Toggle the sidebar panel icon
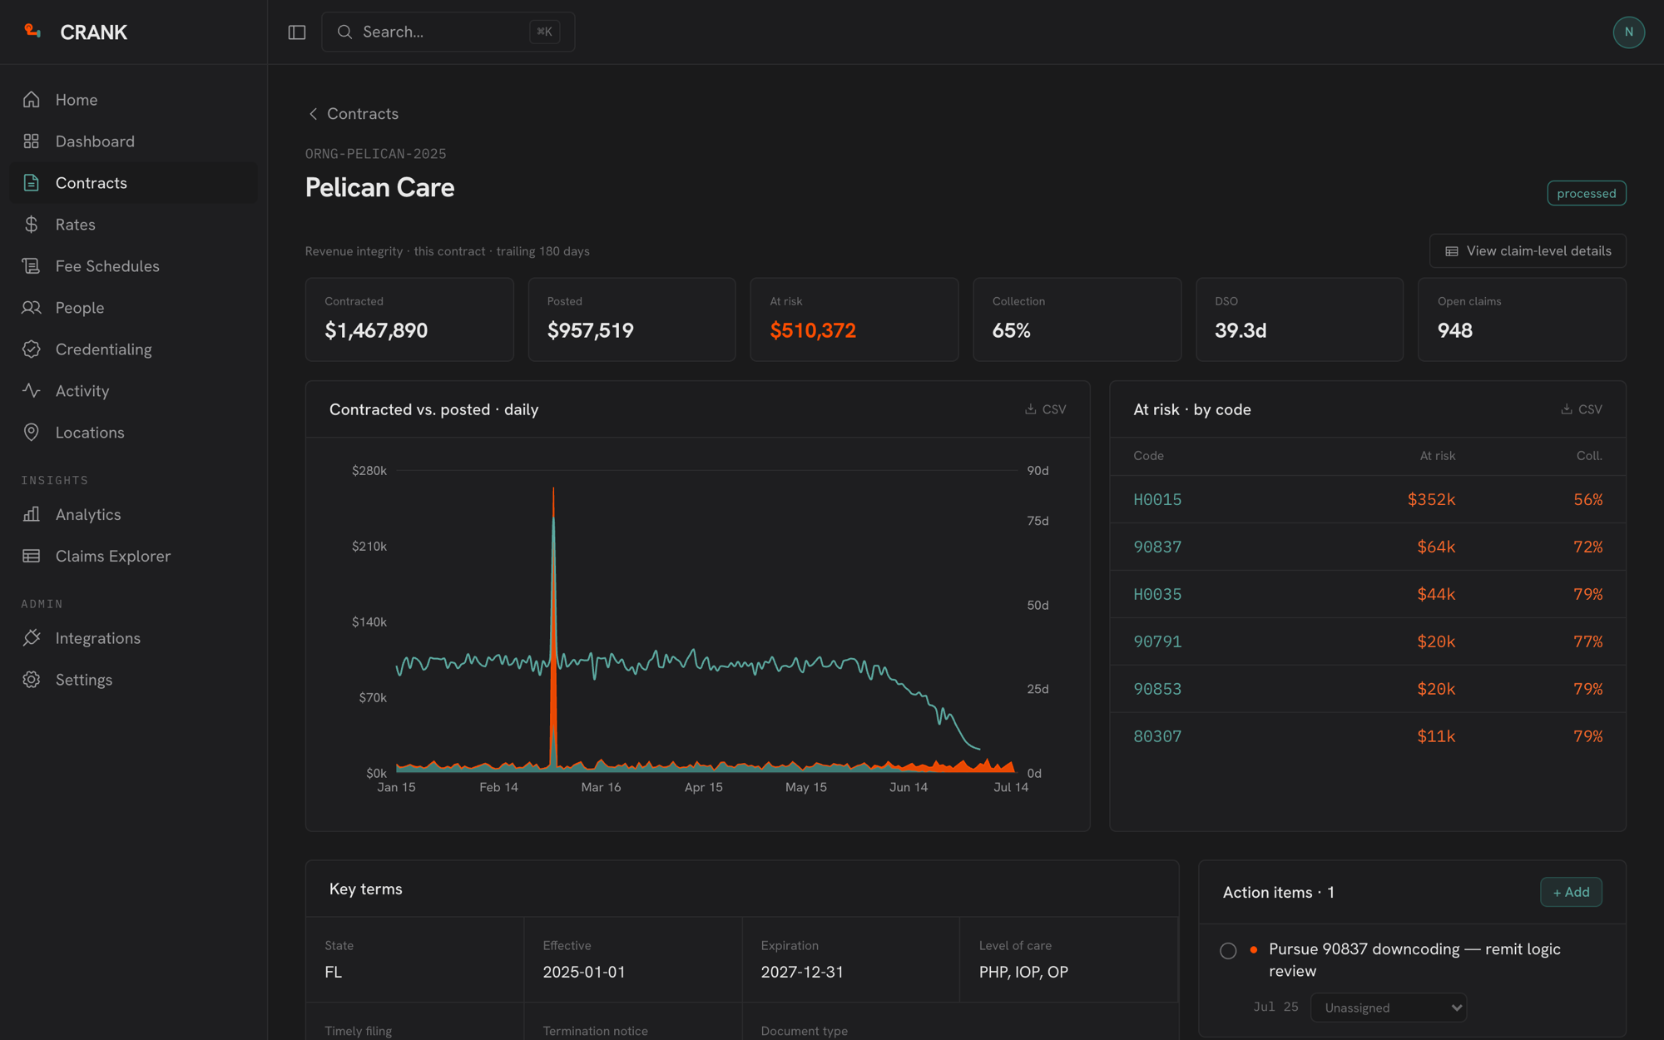 (297, 32)
